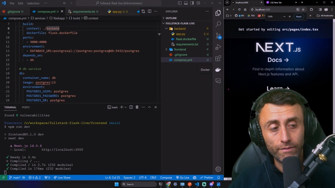335x188 pixels.
Task: Click the Reset zoom button
Action: click(299, 16)
